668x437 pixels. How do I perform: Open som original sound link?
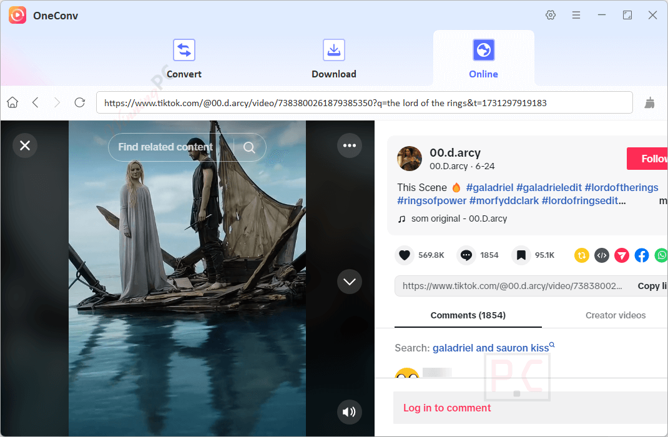click(459, 219)
